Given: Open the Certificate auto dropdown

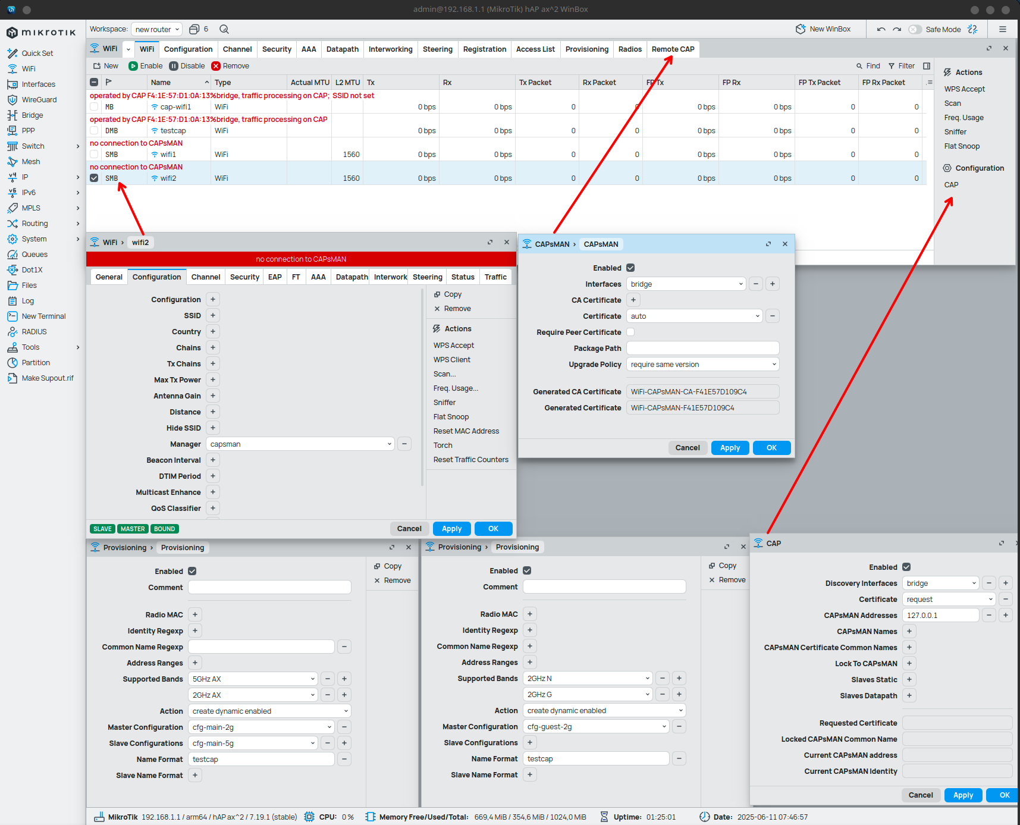Looking at the screenshot, I should coord(695,316).
